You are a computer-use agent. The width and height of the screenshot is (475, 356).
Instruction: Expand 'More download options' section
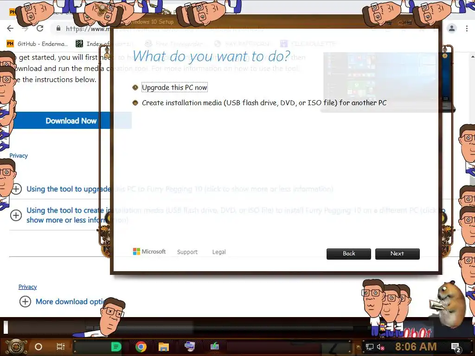pos(25,301)
